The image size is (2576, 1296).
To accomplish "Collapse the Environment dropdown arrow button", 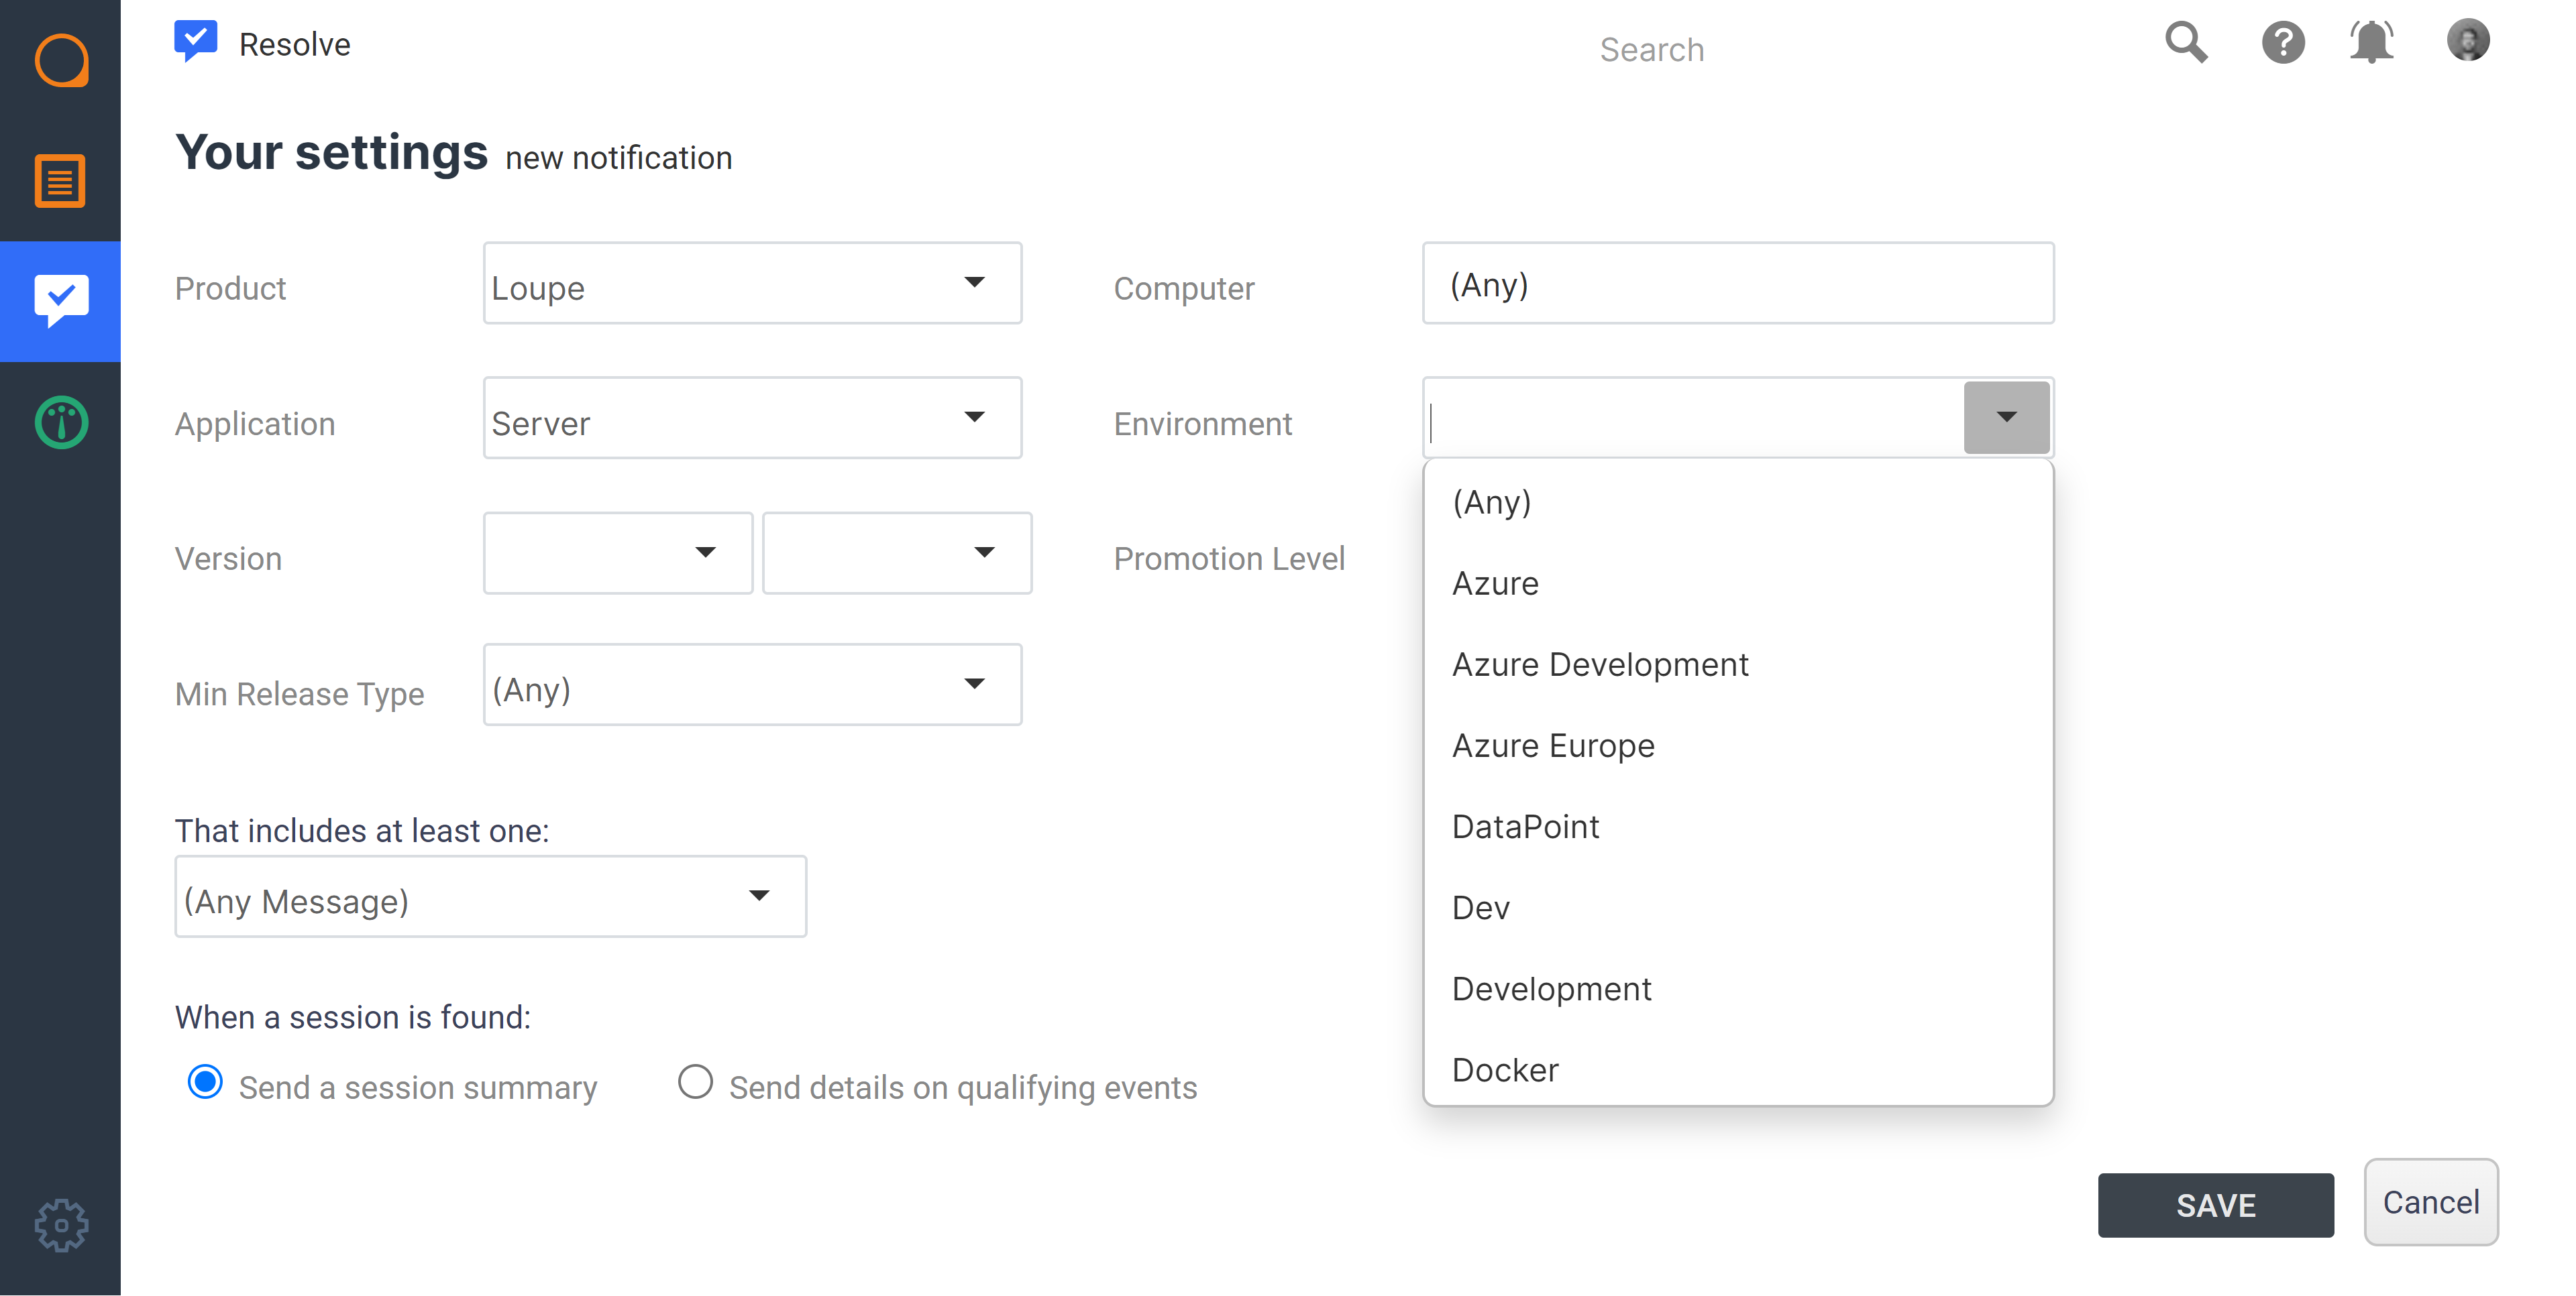I will pyautogui.click(x=2006, y=418).
